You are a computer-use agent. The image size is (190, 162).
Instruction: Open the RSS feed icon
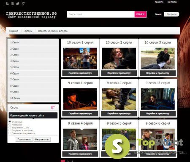click(7, 4)
